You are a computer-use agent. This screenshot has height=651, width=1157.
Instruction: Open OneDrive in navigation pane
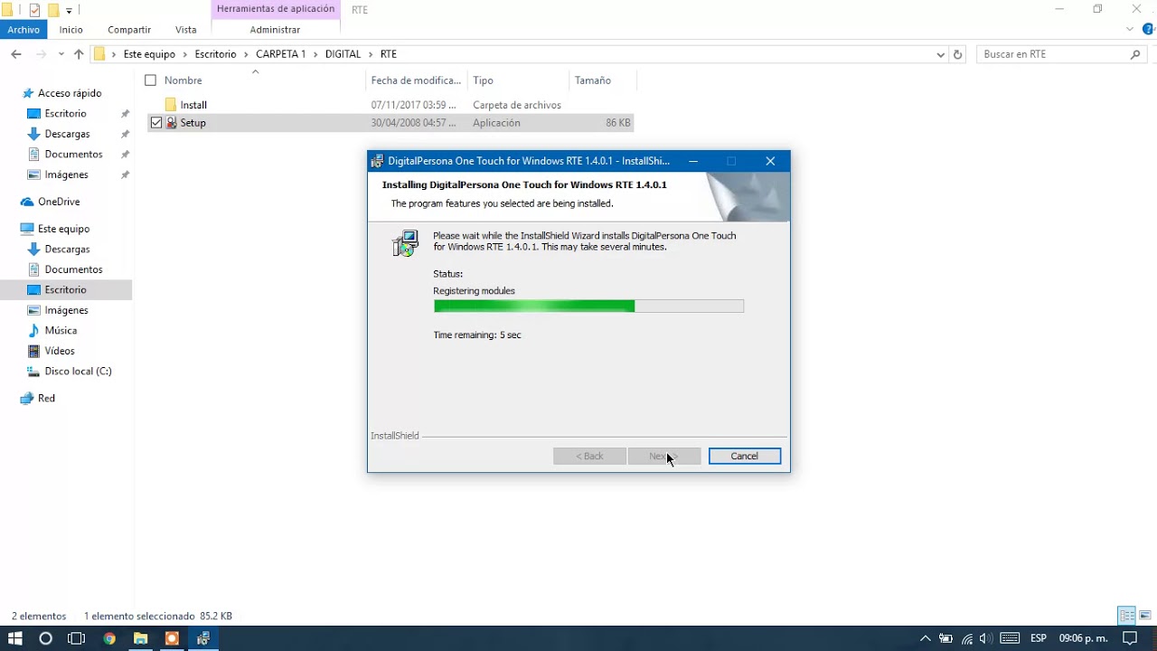click(x=59, y=202)
